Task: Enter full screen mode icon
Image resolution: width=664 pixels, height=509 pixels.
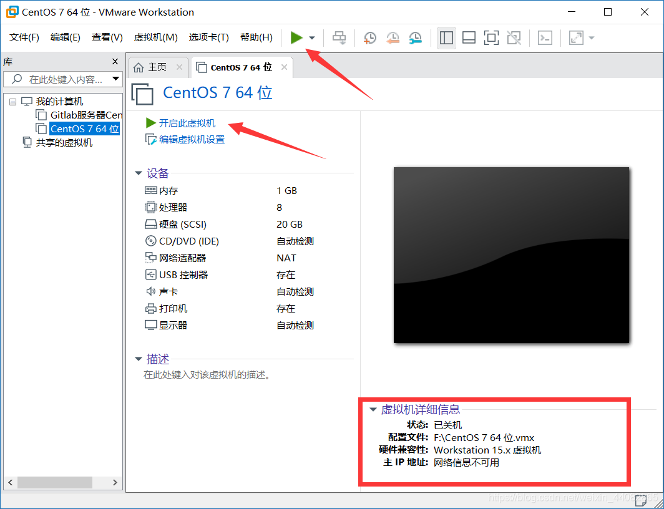Action: 491,37
